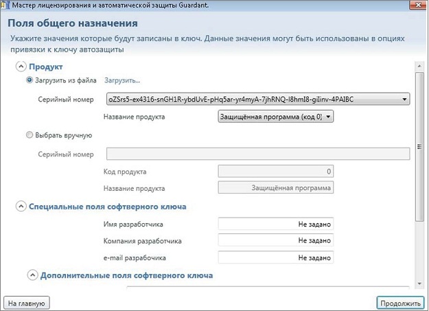
Task: Click the vertical scrollbar thumb
Action: click(419, 144)
